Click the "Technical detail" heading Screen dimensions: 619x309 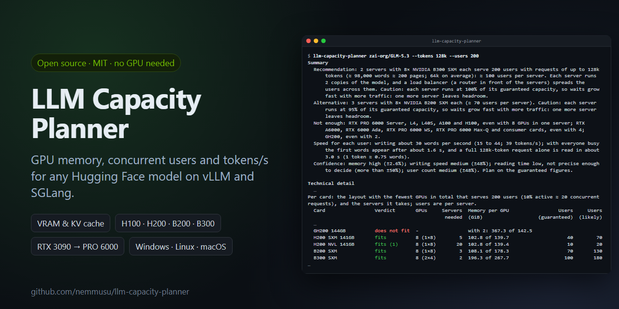(331, 183)
